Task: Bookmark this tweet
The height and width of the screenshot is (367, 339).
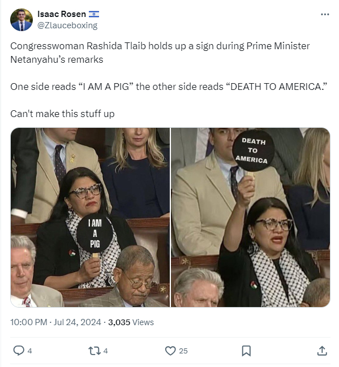Action: point(246,351)
